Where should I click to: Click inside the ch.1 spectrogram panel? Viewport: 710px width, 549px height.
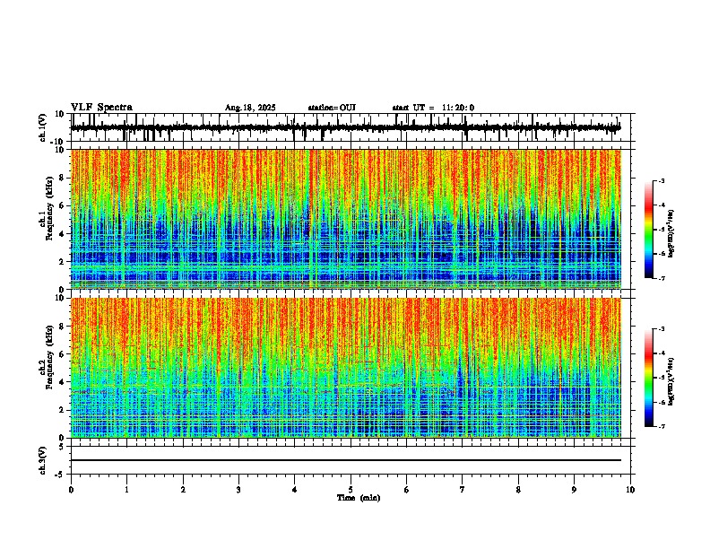pyautogui.click(x=346, y=219)
